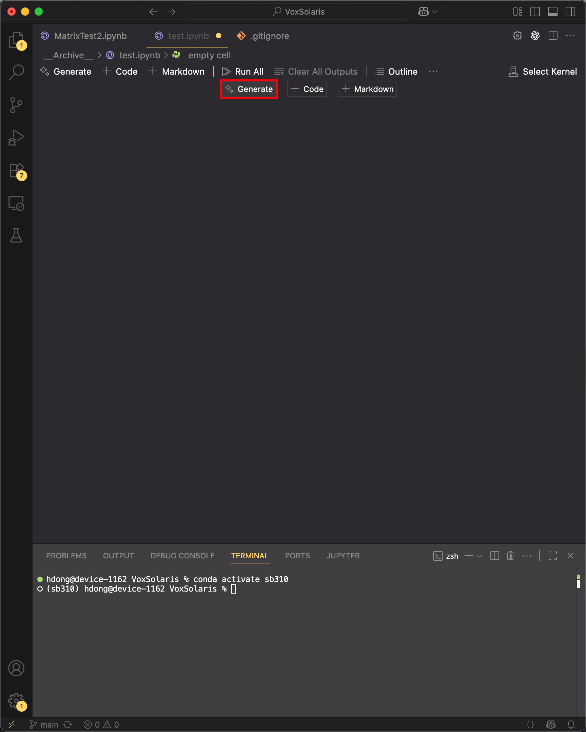Expand notebook toolbar more actions ellipsis
The width and height of the screenshot is (586, 732).
pyautogui.click(x=433, y=72)
